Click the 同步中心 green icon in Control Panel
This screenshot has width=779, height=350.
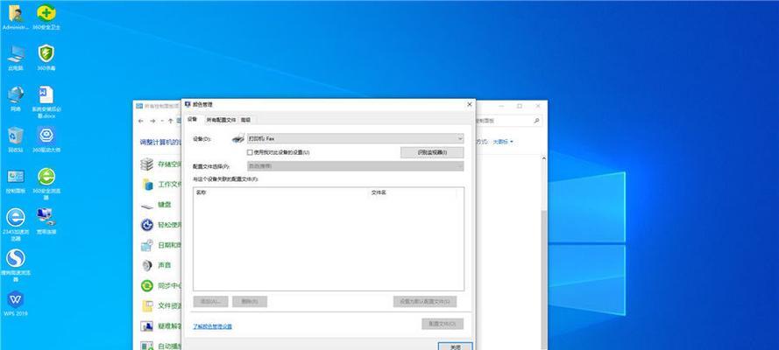pos(147,285)
